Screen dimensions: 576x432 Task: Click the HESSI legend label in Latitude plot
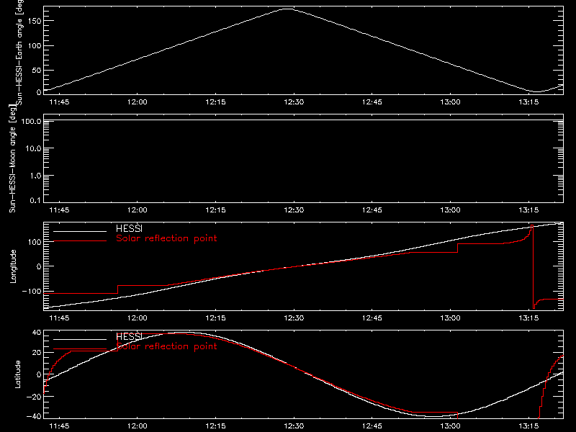coord(129,336)
